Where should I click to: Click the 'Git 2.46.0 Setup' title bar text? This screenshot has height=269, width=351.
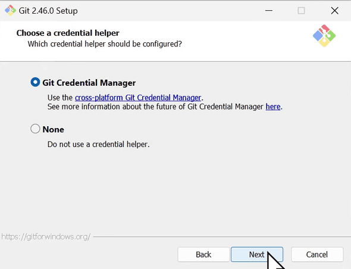pyautogui.click(x=48, y=11)
